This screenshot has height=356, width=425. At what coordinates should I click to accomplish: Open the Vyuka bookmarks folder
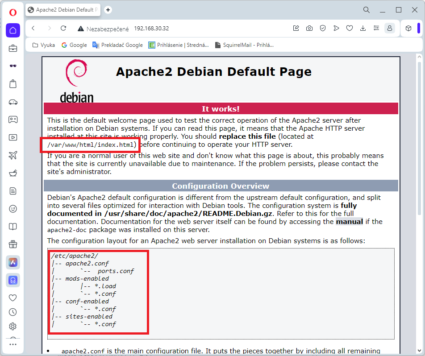(44, 45)
